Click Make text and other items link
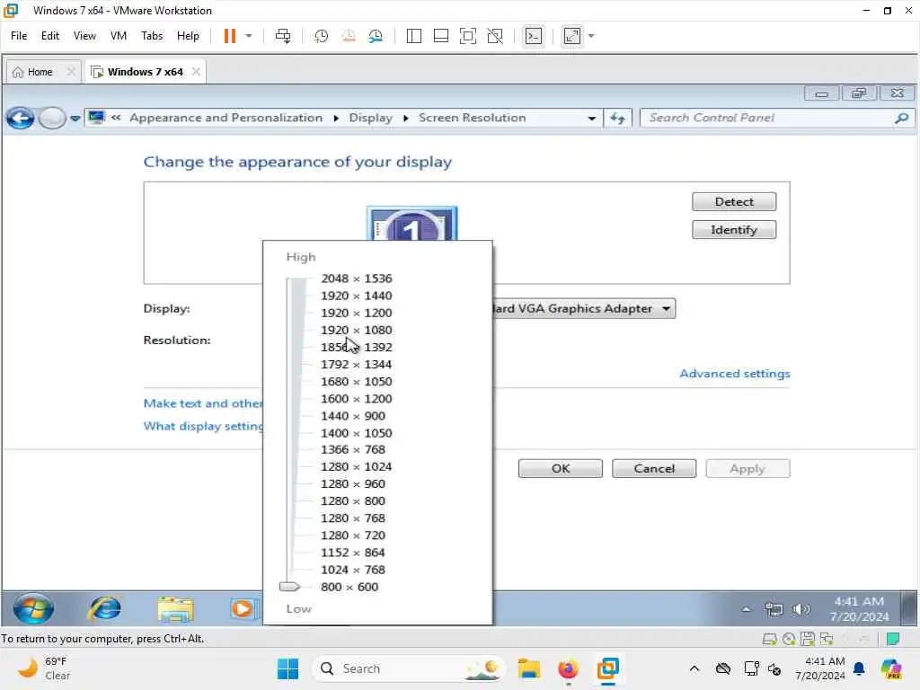This screenshot has height=690, width=920. tap(203, 403)
